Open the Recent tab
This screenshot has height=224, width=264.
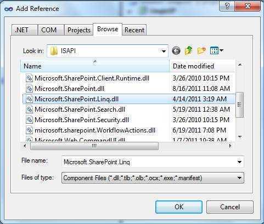[x=134, y=30]
